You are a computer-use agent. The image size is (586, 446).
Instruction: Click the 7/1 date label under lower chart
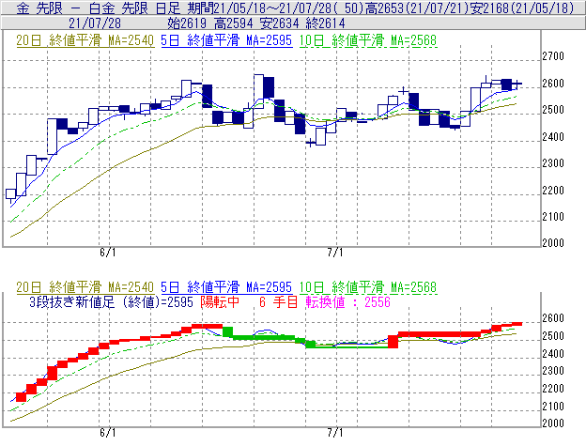click(x=335, y=433)
